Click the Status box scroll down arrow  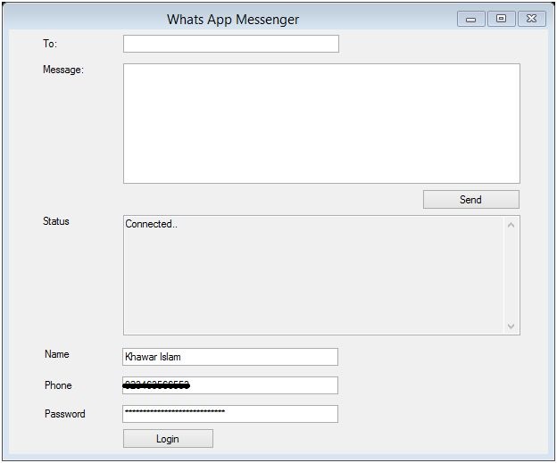(511, 326)
